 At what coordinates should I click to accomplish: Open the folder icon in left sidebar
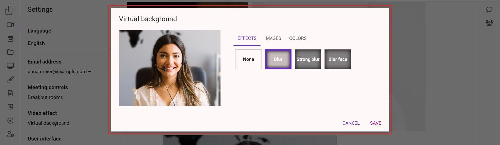click(10, 52)
